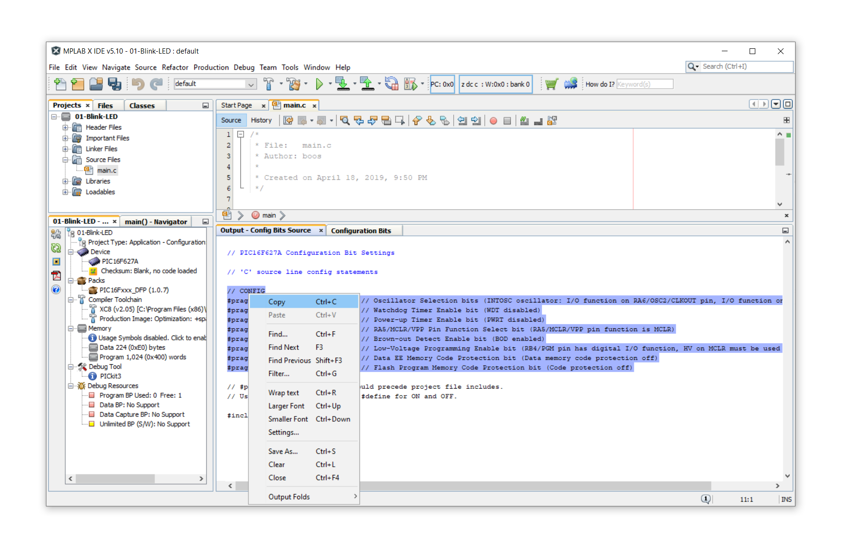Click Usage Symbols disabled link in dashboard
The height and width of the screenshot is (549, 841).
click(152, 338)
